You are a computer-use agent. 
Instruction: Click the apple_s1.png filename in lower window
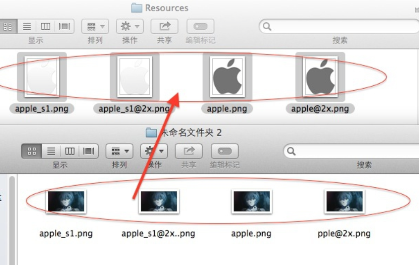66,233
